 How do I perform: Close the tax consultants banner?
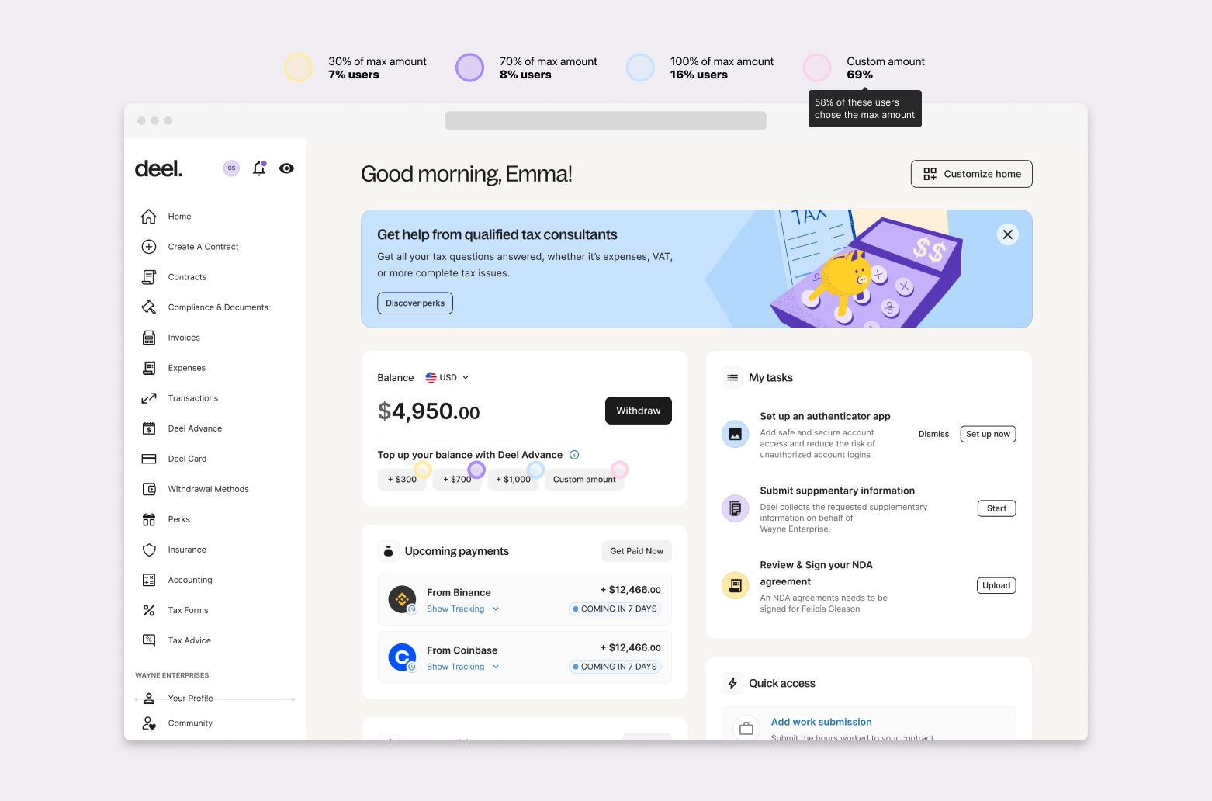1007,234
